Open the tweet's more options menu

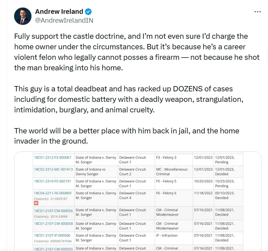pos(257,11)
